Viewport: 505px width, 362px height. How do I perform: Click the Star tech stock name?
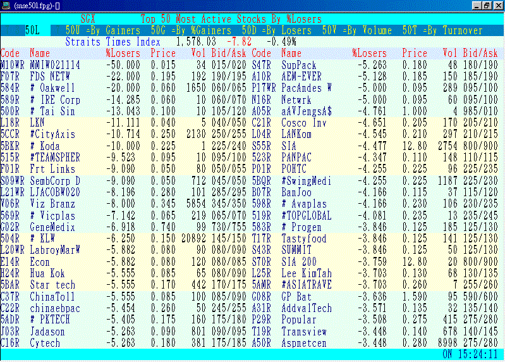click(x=52, y=285)
